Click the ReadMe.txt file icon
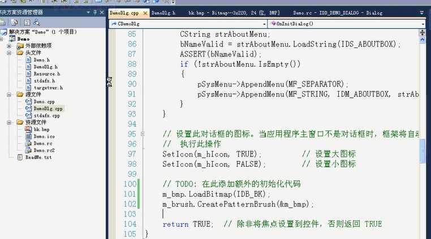431x239 pixels. pos(20,157)
